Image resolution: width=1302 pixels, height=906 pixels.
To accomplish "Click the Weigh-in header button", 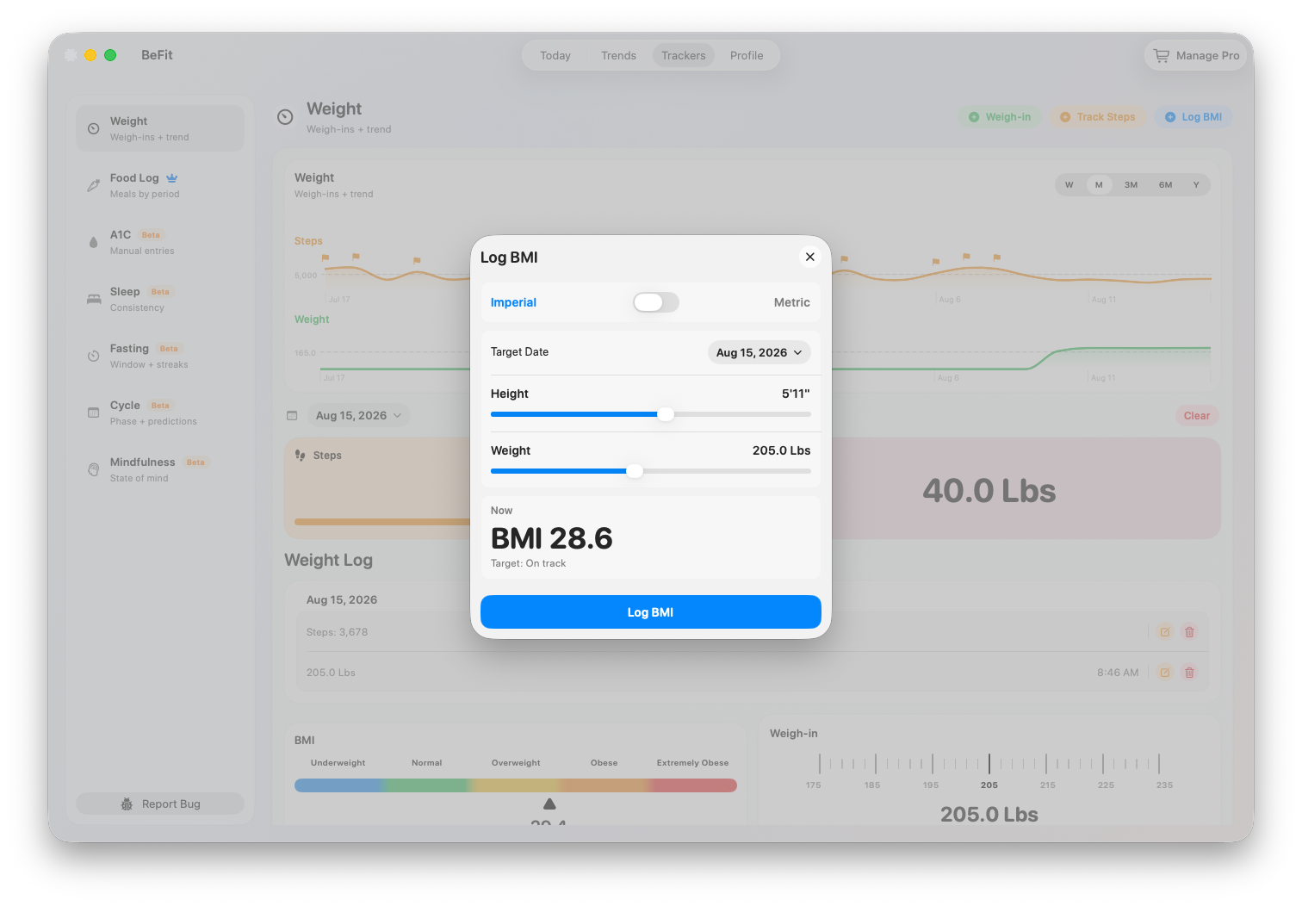I will (x=1000, y=117).
